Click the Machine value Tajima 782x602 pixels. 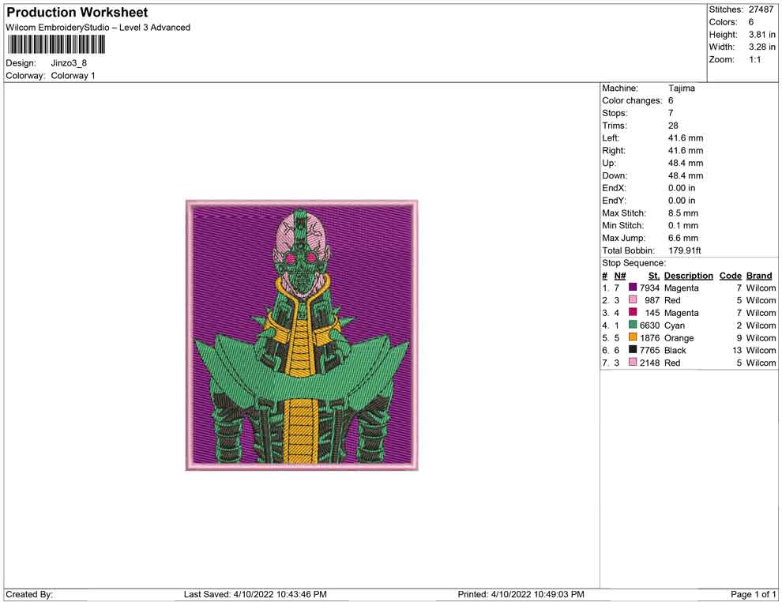681,88
